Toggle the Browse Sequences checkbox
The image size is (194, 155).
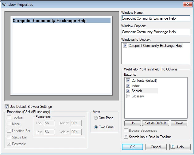coord(126,130)
